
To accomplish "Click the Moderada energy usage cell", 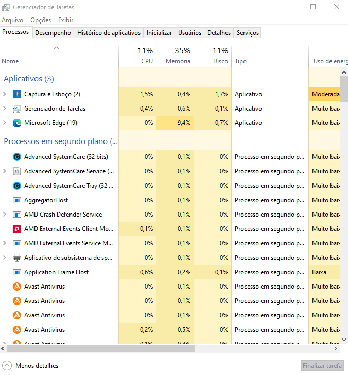I will [324, 94].
